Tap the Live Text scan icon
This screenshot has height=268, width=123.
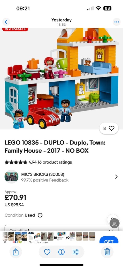tap(114, 223)
